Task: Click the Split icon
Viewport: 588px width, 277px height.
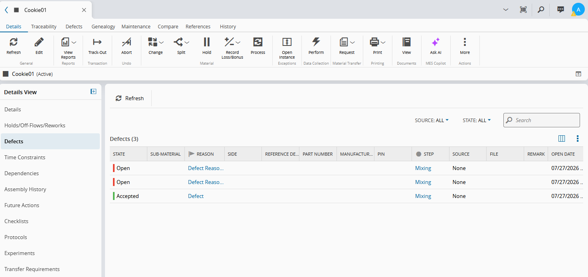Action: click(x=178, y=42)
